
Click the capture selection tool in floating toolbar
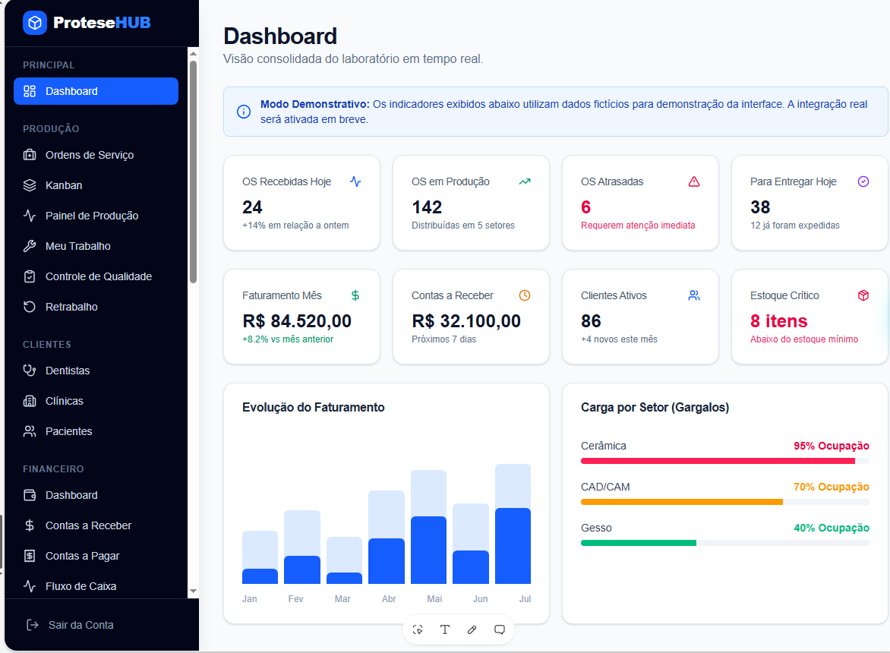418,629
